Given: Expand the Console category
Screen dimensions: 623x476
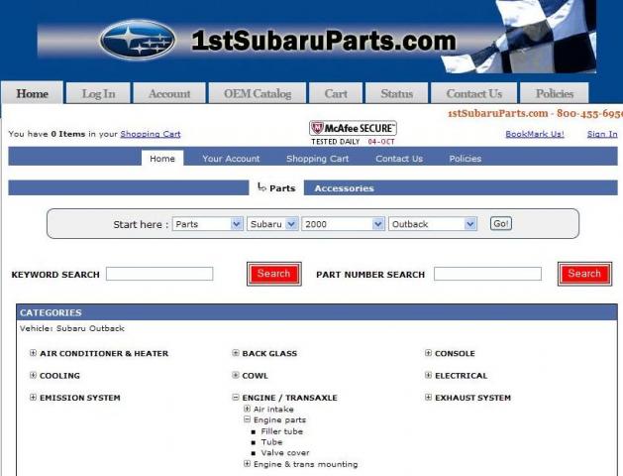Looking at the screenshot, I should coord(428,353).
